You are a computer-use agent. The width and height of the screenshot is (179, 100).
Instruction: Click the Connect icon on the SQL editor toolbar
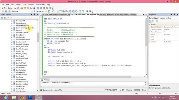[3, 11]
